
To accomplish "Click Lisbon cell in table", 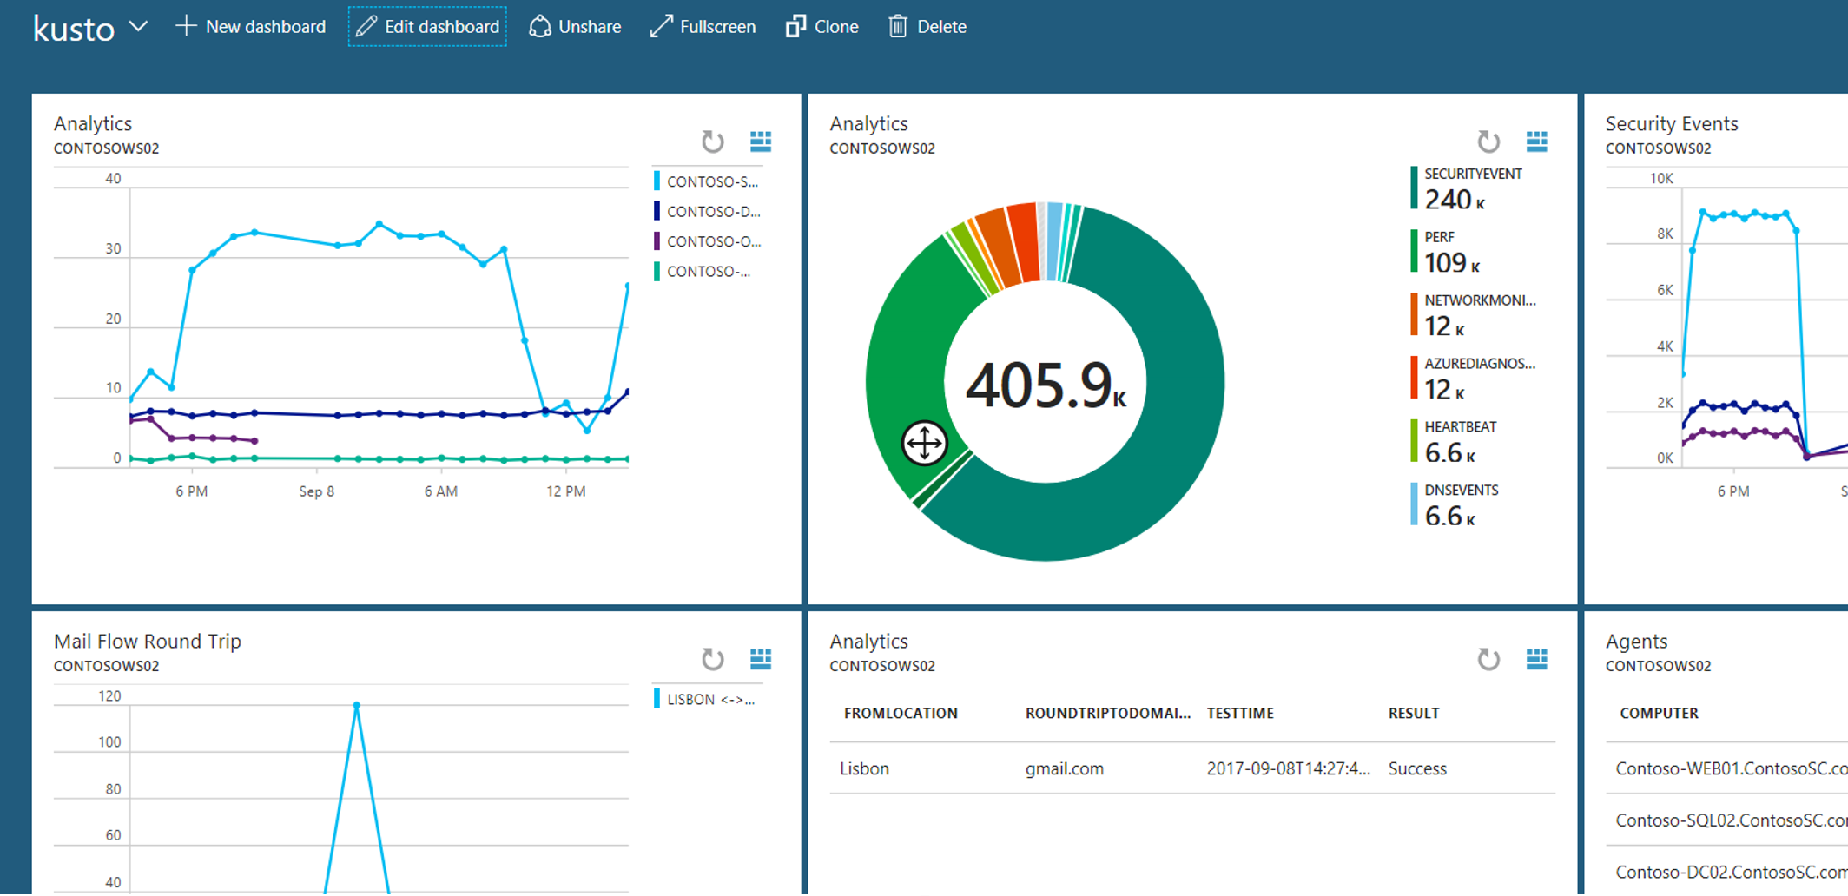I will click(x=865, y=768).
